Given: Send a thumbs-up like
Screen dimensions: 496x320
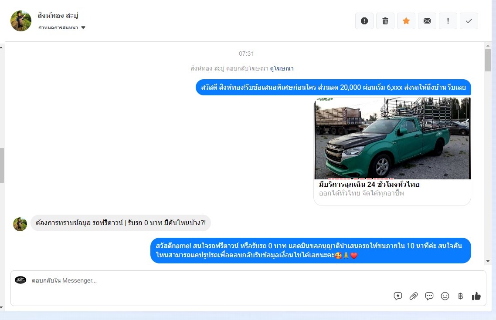Looking at the screenshot, I should click(476, 296).
